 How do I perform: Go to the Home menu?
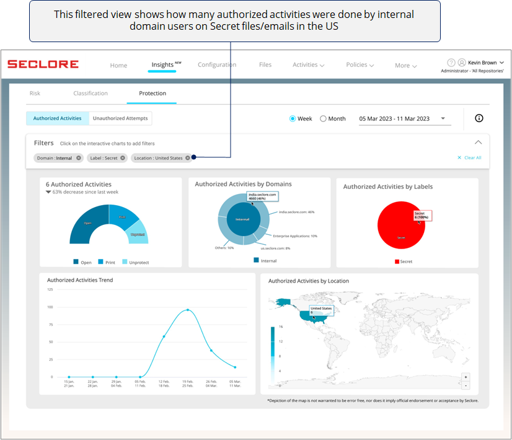pyautogui.click(x=118, y=66)
